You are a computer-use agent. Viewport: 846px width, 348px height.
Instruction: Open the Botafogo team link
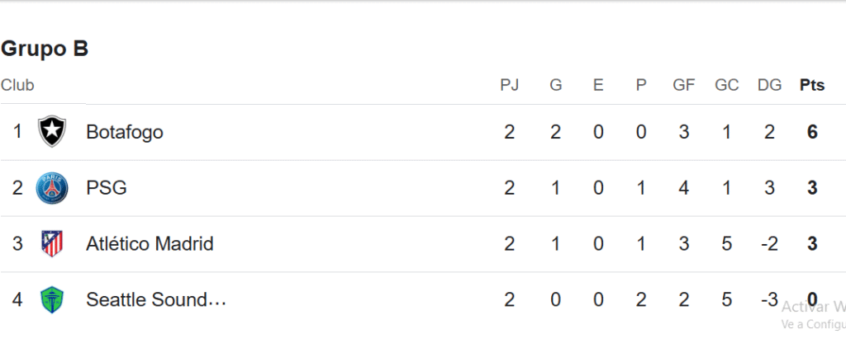click(125, 132)
